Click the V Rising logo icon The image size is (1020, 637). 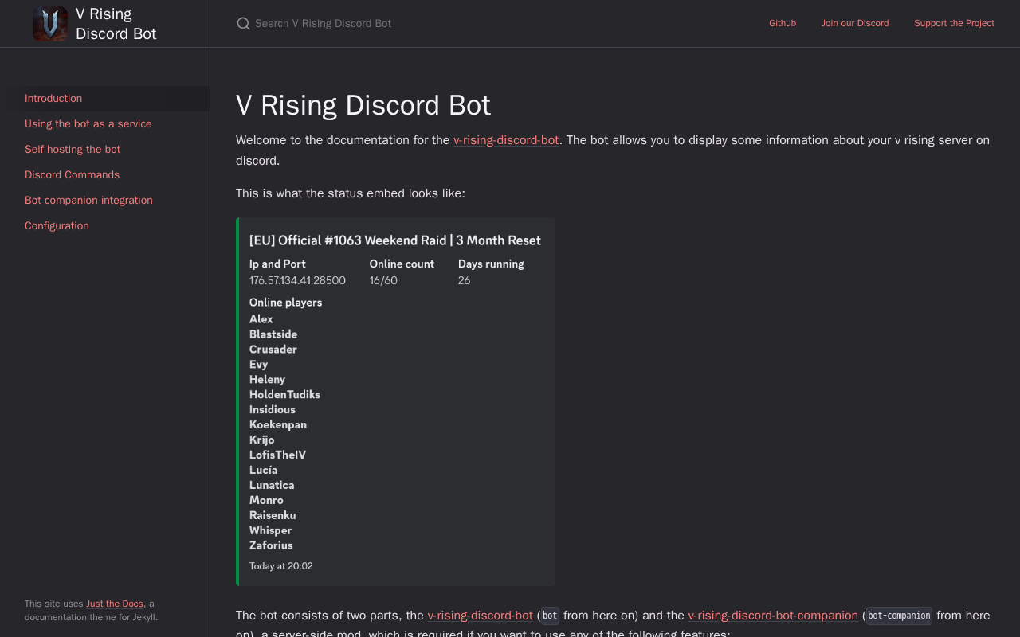pos(50,24)
